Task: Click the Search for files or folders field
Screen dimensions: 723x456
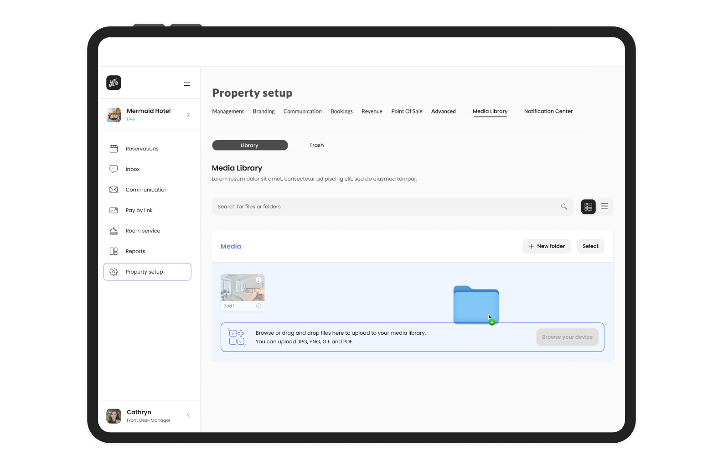Action: coord(383,207)
